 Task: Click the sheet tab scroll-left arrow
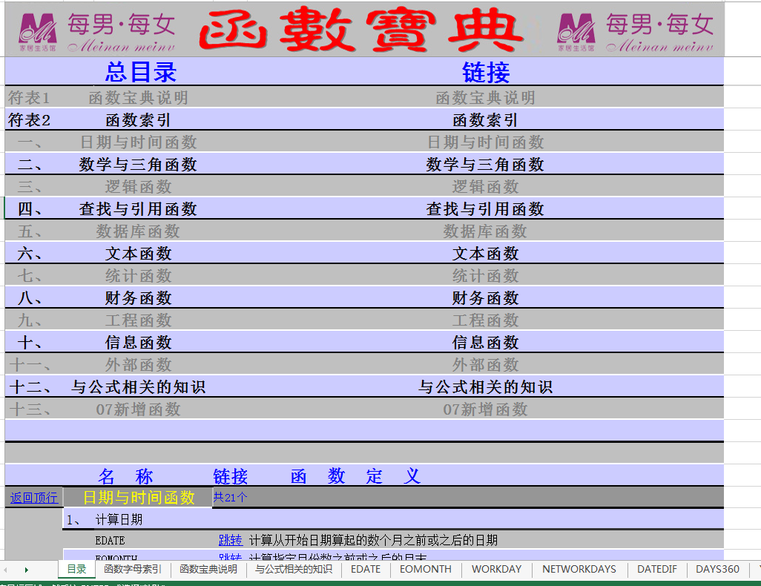[7, 570]
